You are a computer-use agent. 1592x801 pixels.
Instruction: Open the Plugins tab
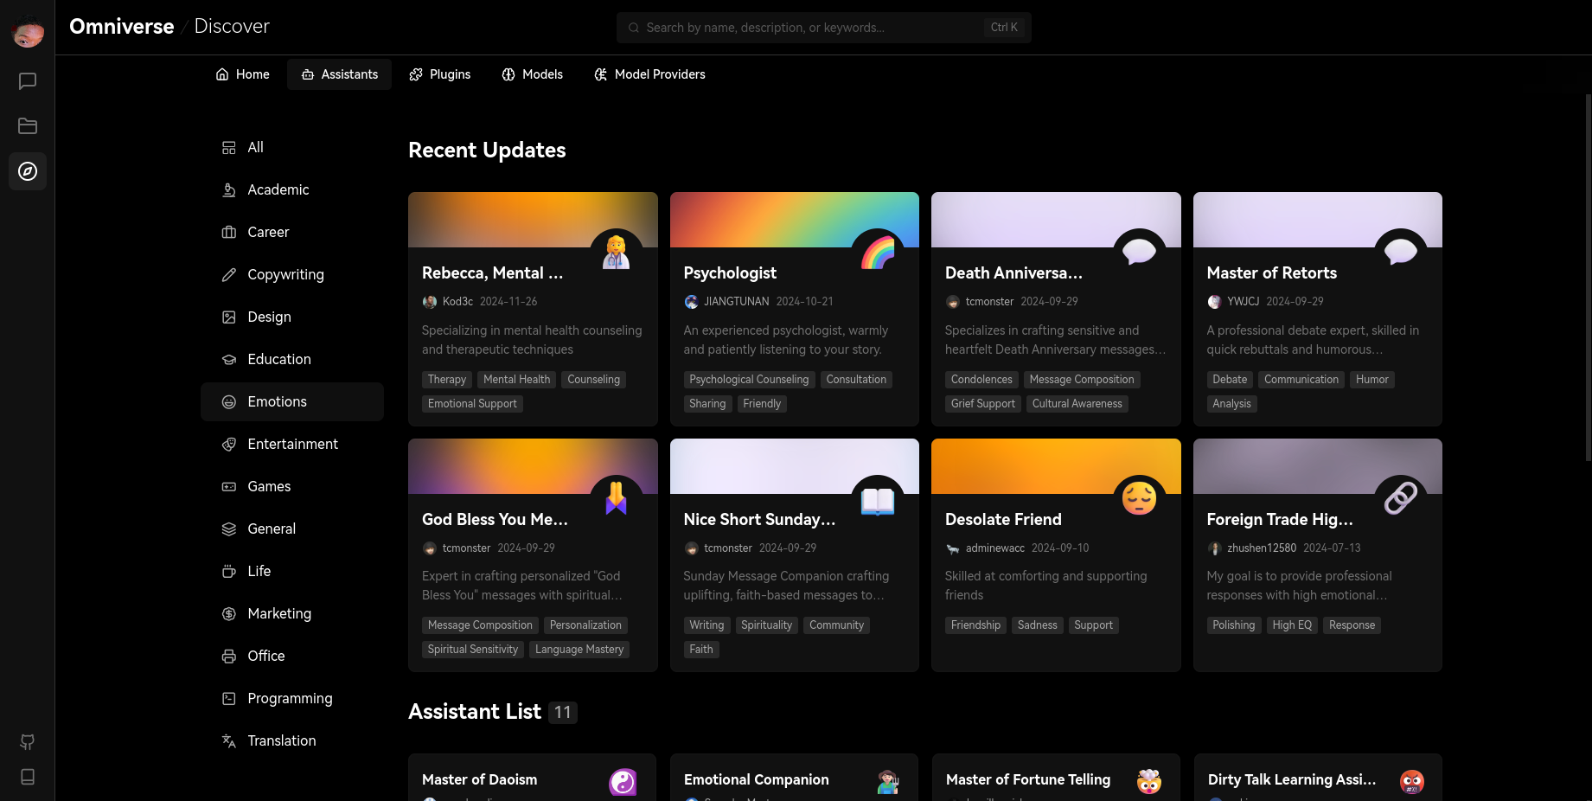pyautogui.click(x=440, y=74)
